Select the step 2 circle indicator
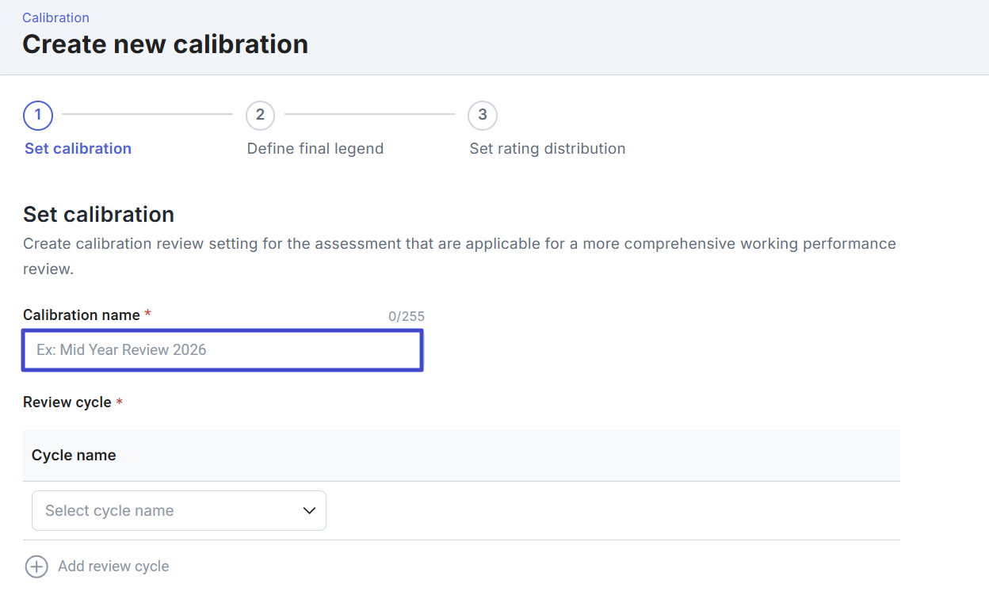The image size is (989, 595). tap(260, 115)
